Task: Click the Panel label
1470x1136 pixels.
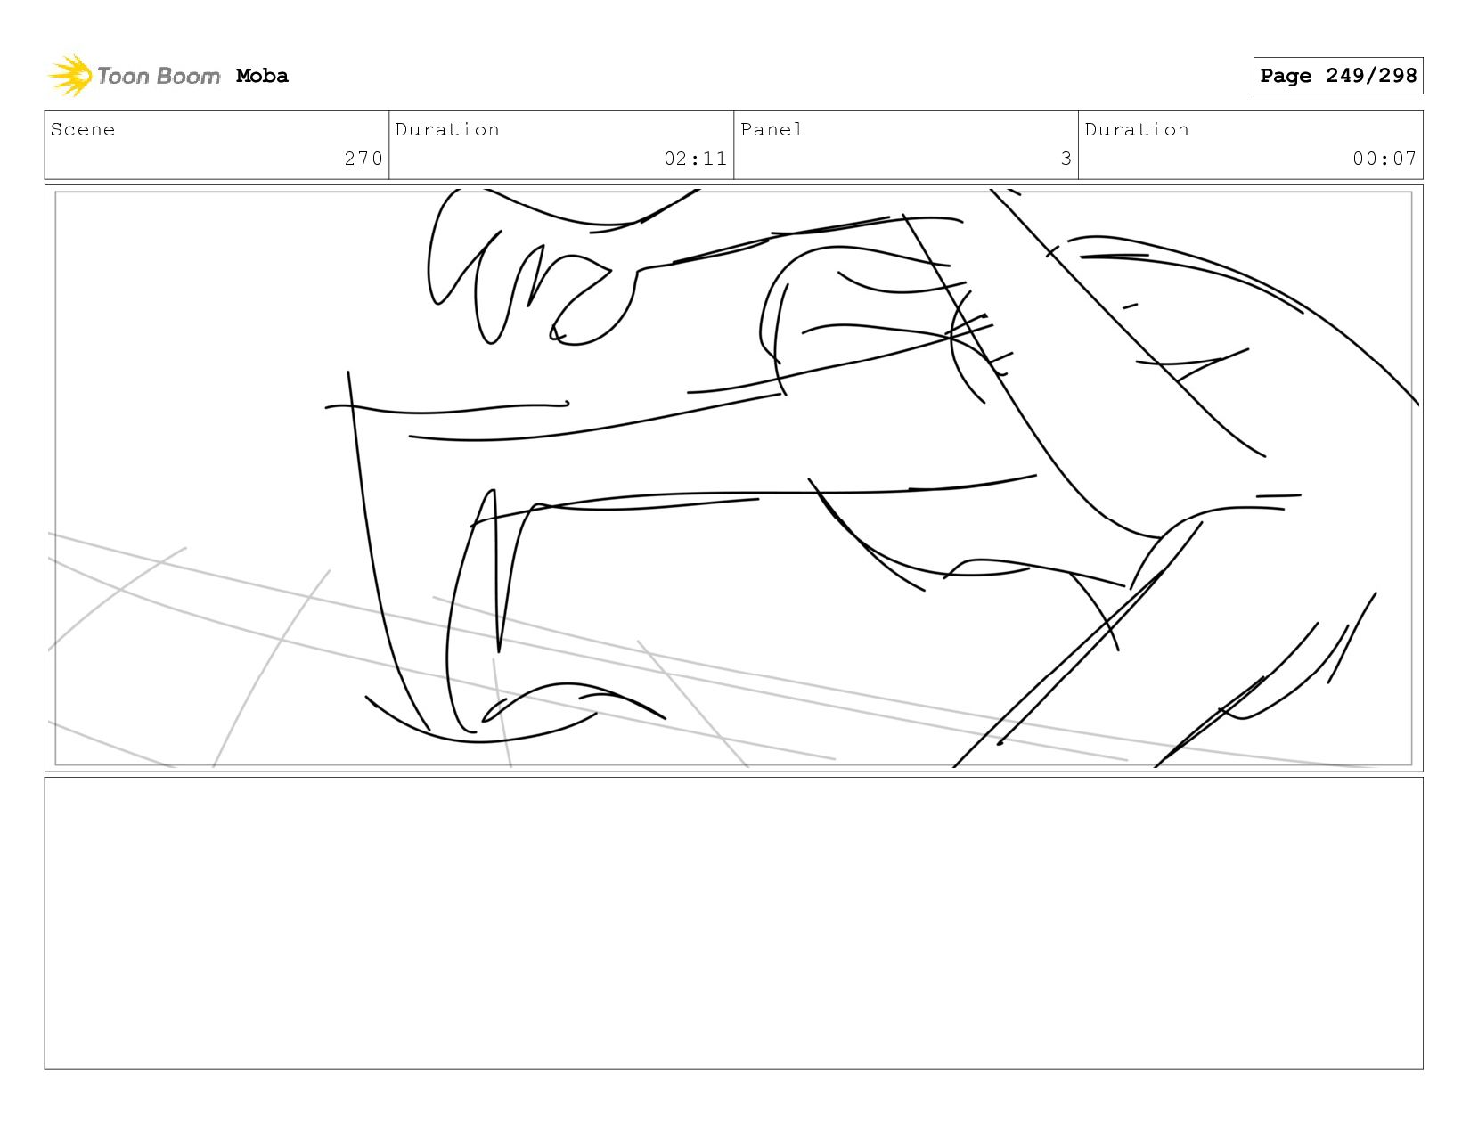Action: (772, 129)
